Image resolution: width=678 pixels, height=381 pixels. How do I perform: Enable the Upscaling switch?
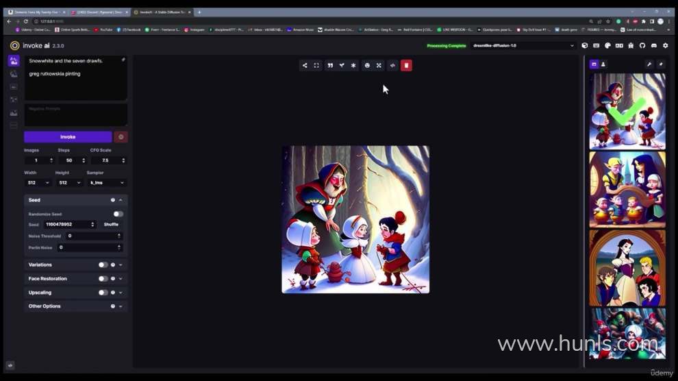pos(103,293)
